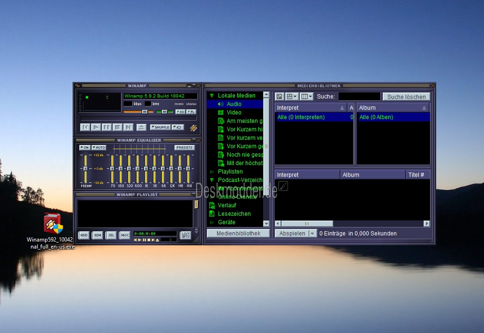Select Alle (0 Interpreten) row

314,117
